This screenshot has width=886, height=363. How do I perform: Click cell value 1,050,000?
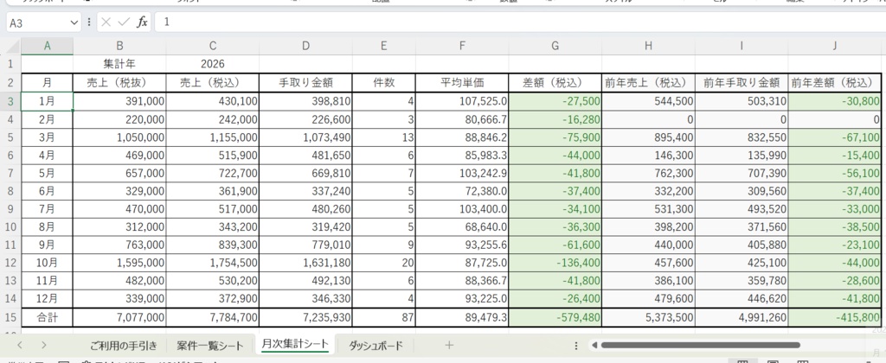click(119, 137)
